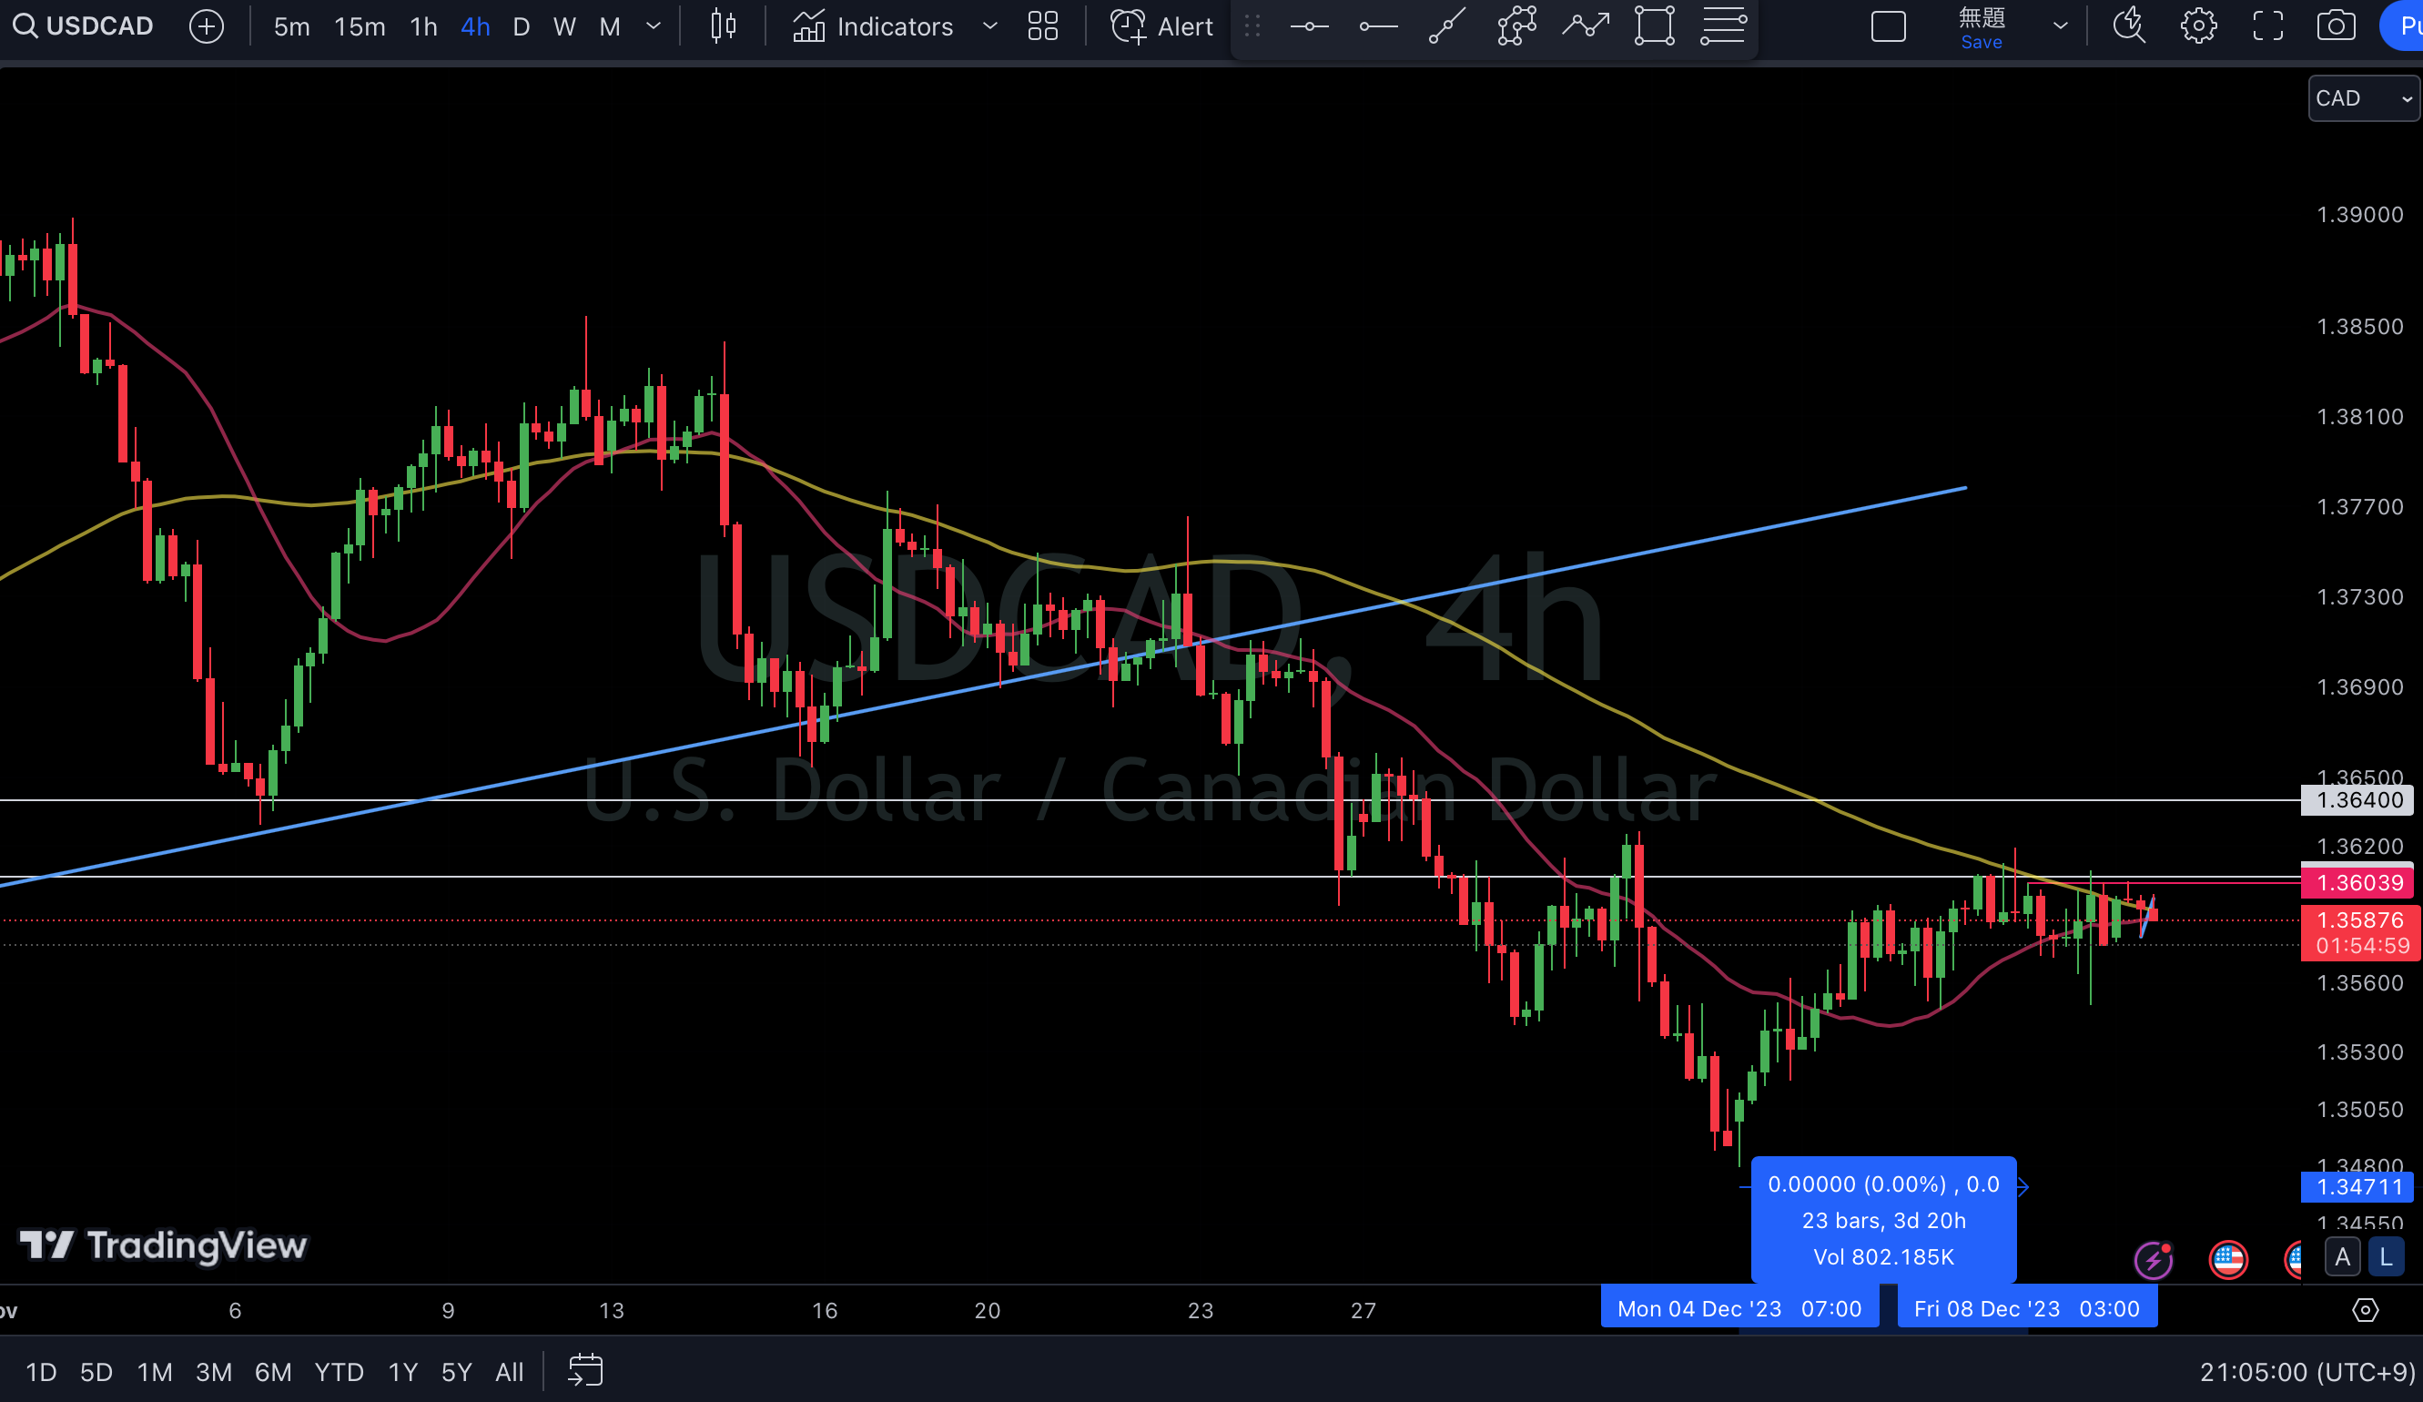This screenshot has height=1402, width=2423.
Task: Enter fullscreen mode
Action: [x=2267, y=26]
